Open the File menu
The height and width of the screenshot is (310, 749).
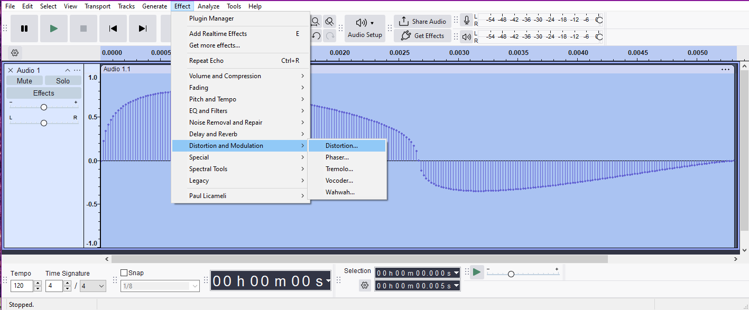(10, 6)
